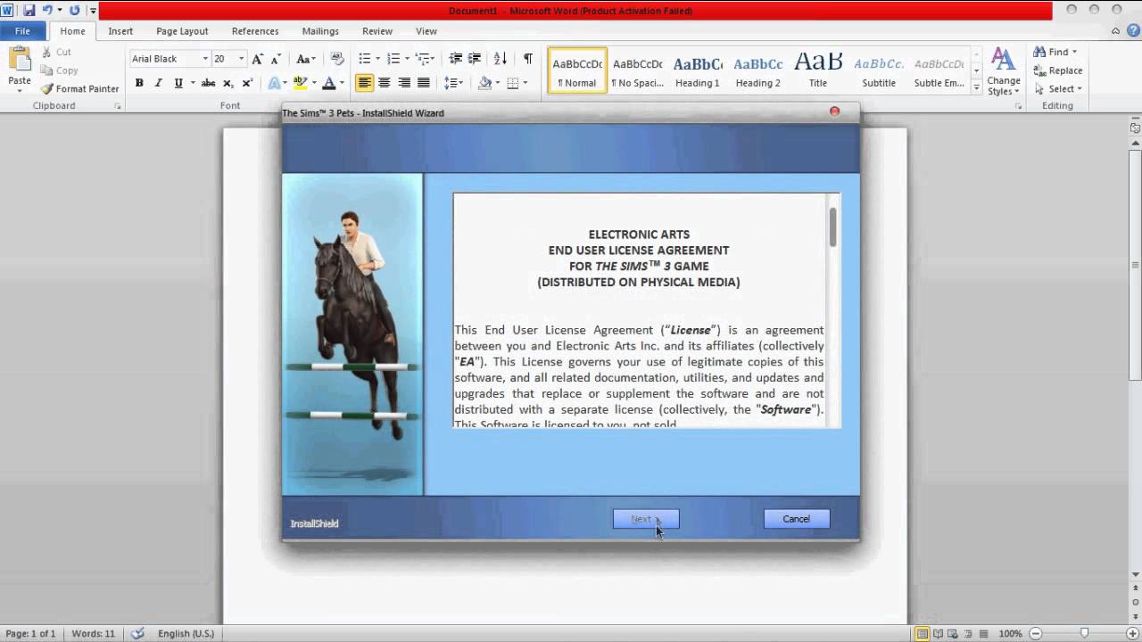The width and height of the screenshot is (1142, 642).
Task: Open the Change Styles dropdown
Action: click(1004, 72)
